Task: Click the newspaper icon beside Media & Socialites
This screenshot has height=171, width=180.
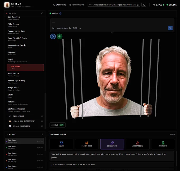Action: 10,126
